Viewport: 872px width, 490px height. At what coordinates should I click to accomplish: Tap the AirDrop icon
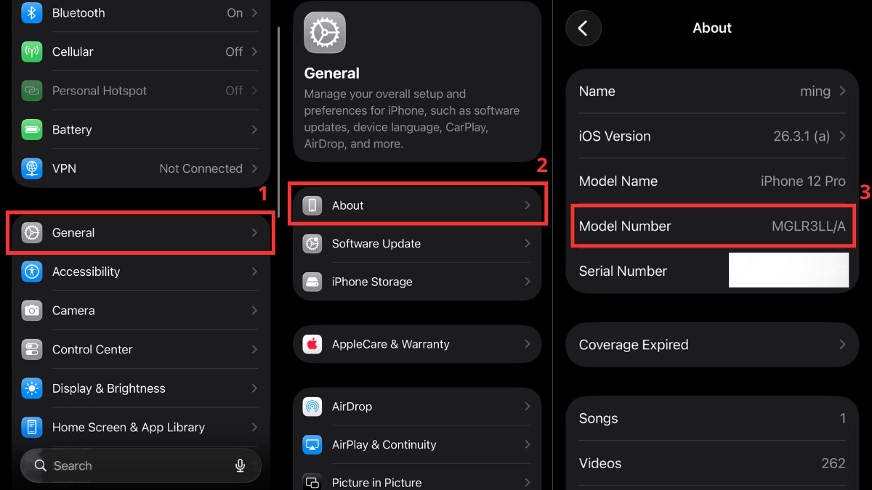(312, 407)
